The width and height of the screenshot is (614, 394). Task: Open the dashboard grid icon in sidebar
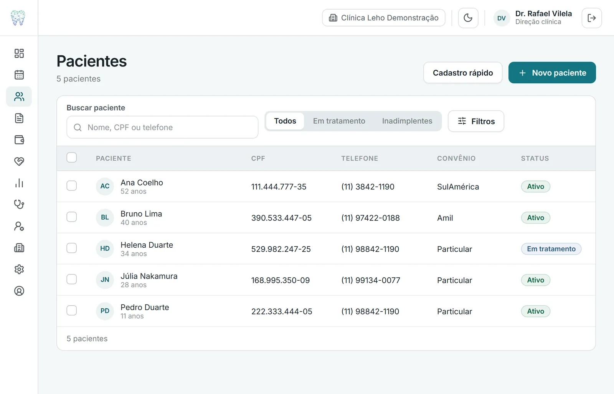[x=19, y=53]
